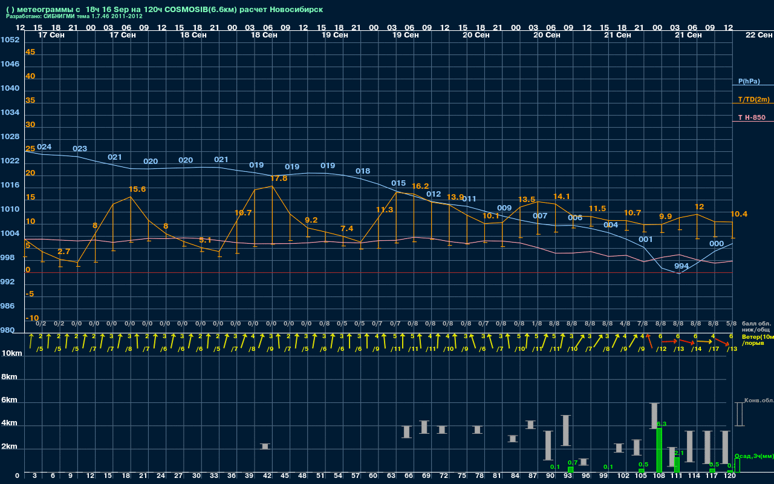
Task: Click the 'Разработано: СИБНИГМИ' subtitle line
Action: [x=74, y=16]
